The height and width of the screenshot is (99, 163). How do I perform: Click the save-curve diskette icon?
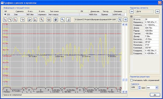coord(35,20)
